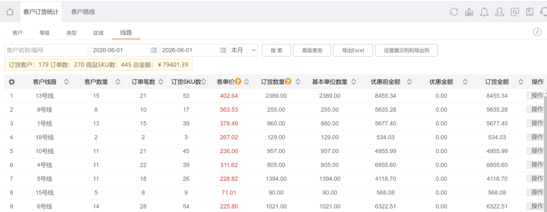Click 操作 button for 1号线 row

coord(535,123)
